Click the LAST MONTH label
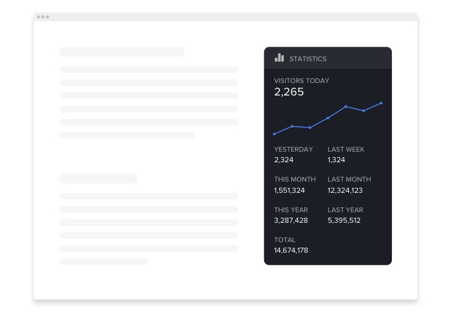Screen dimensions: 450x312 [x=349, y=179]
